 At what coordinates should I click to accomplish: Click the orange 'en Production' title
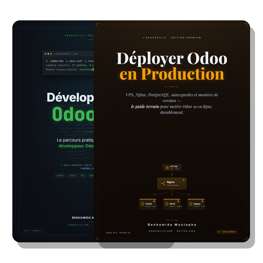[172, 74]
